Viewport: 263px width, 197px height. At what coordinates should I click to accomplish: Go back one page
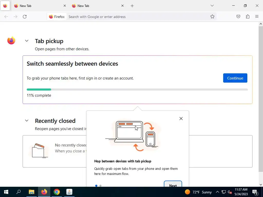[x=6, y=17]
